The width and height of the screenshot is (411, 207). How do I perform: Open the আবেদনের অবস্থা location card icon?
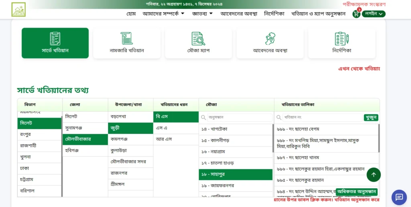click(x=270, y=38)
